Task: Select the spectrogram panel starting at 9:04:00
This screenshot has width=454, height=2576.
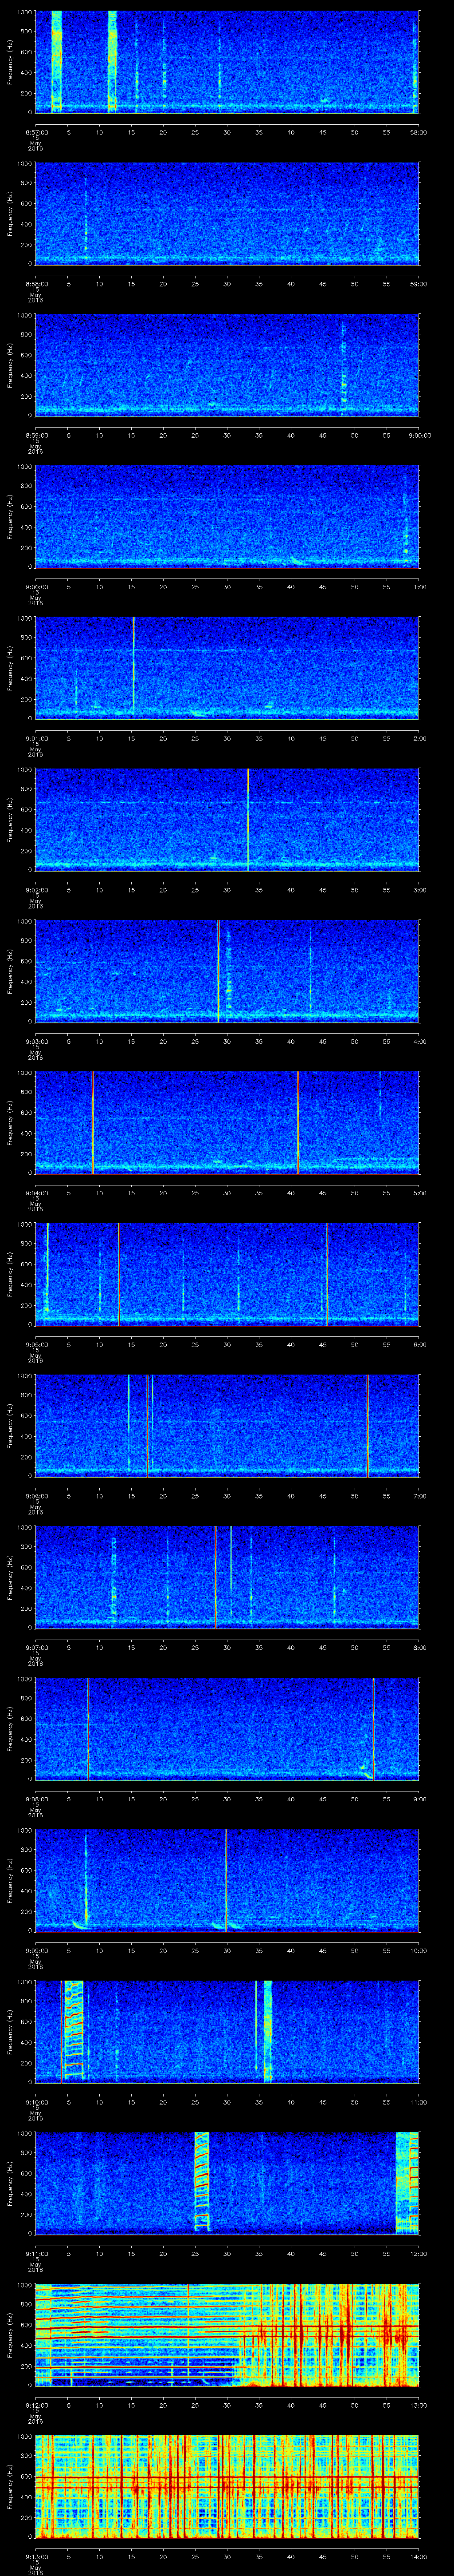Action: (x=227, y=1122)
